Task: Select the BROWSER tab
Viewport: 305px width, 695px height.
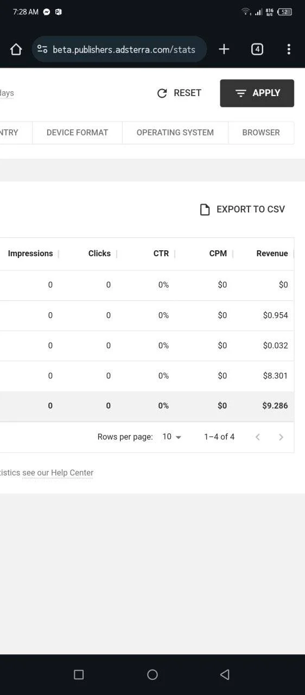Action: coord(261,132)
